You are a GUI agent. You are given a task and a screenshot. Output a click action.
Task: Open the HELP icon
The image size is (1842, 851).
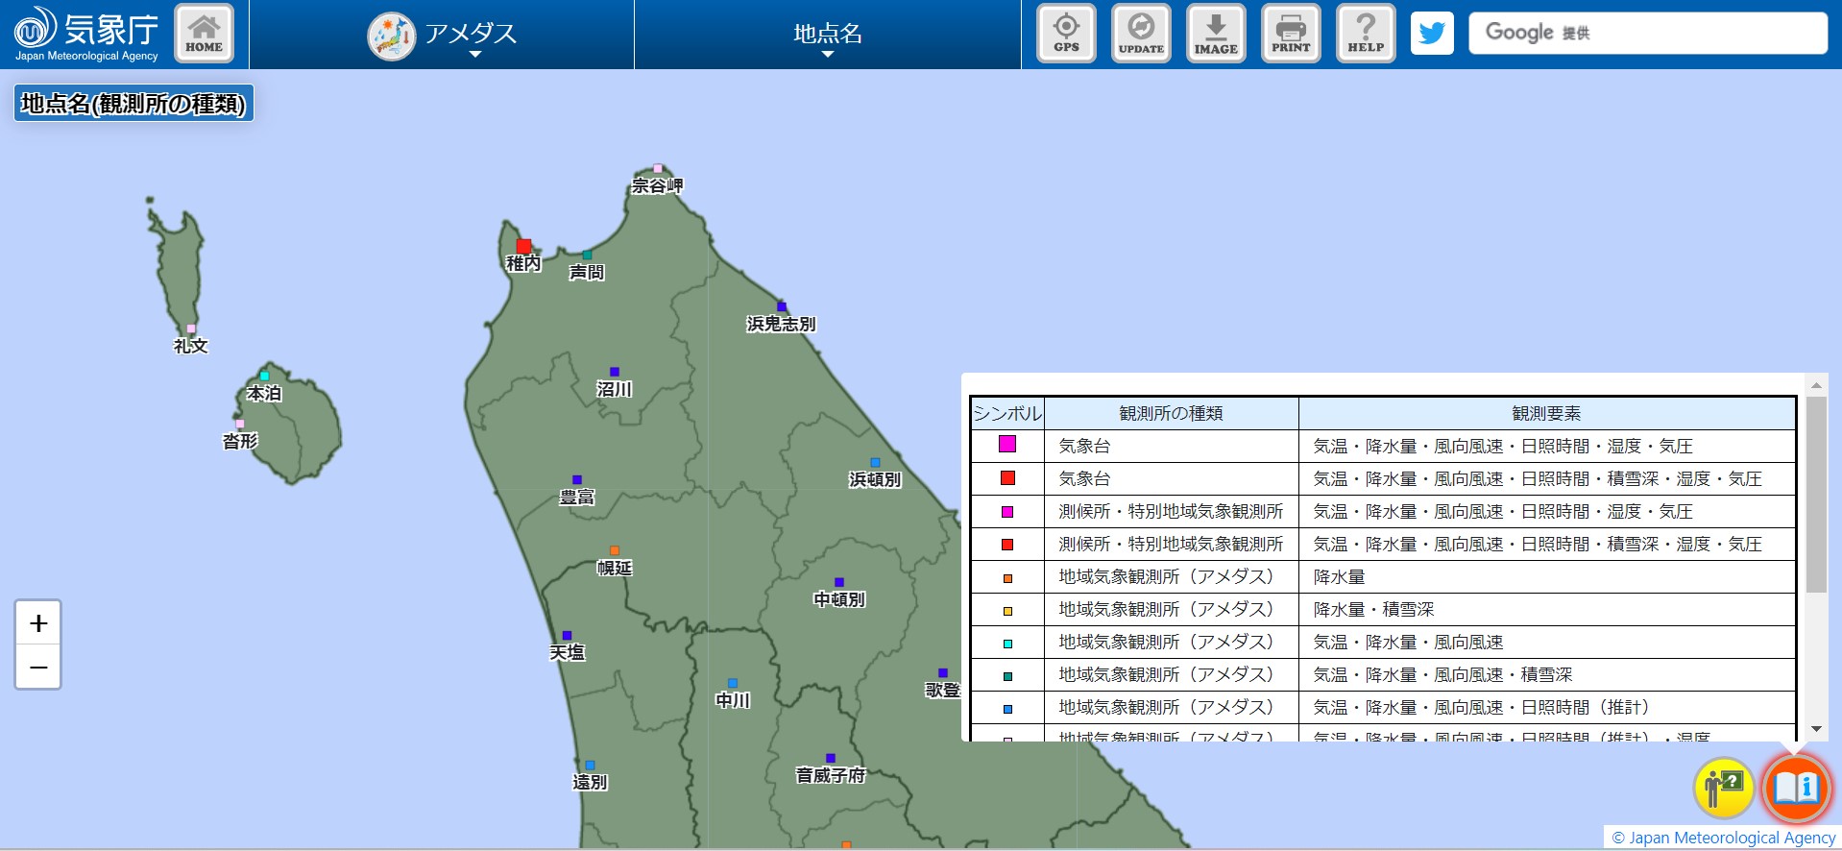coord(1366,34)
